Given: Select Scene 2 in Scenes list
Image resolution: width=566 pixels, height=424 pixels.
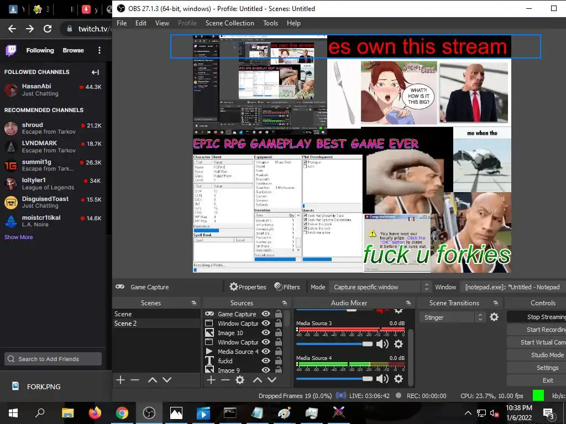Looking at the screenshot, I should tap(156, 324).
